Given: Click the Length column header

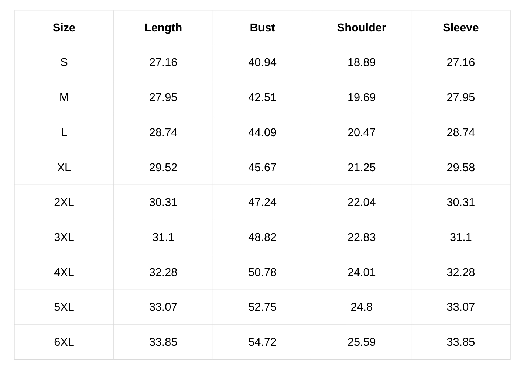Looking at the screenshot, I should (163, 28).
